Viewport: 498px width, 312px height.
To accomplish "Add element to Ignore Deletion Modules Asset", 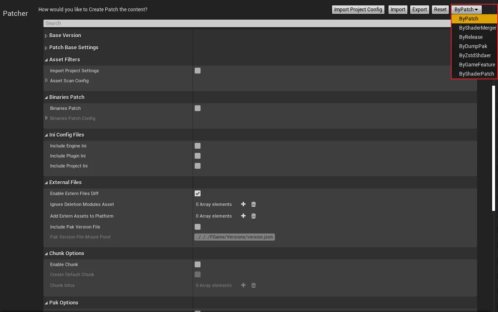I will coord(243,204).
